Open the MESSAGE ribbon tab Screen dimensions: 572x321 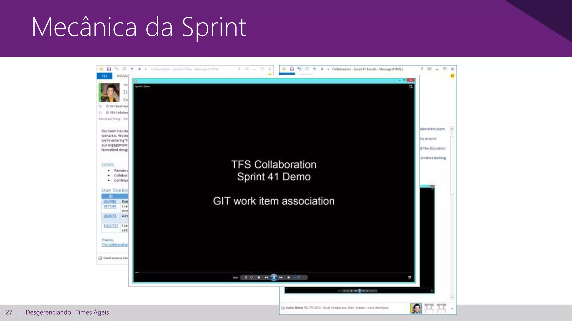pyautogui.click(x=122, y=76)
